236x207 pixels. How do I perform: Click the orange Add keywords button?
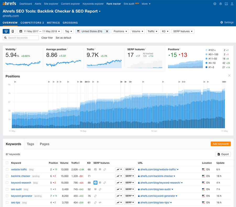[221, 144]
